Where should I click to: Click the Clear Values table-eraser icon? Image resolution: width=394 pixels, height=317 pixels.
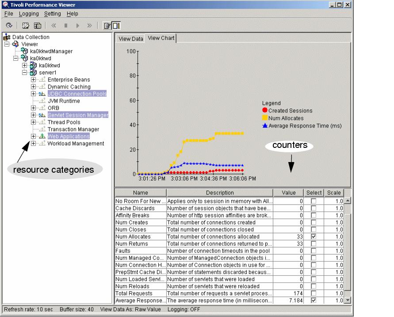tap(25, 25)
